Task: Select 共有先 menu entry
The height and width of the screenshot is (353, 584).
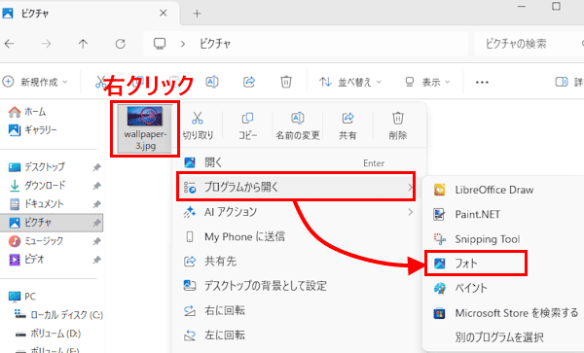Action: pos(298,262)
